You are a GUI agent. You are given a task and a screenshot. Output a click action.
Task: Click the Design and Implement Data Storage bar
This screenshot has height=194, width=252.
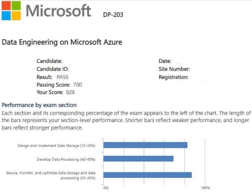point(145,145)
